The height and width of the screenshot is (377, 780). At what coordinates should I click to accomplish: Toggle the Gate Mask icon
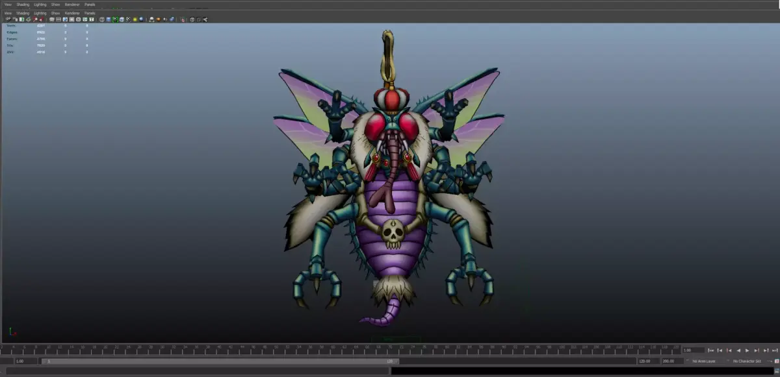(71, 19)
